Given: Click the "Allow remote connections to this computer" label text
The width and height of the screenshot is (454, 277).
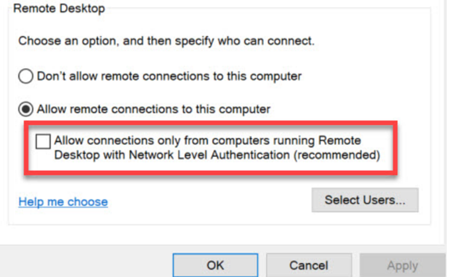Looking at the screenshot, I should coord(153,109).
